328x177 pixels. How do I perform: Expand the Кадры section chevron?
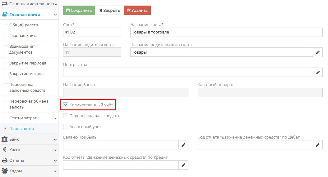[55, 171]
